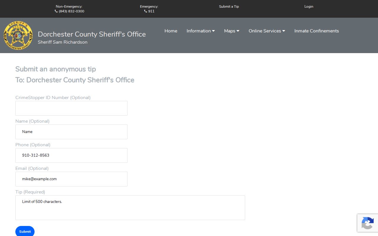Click the Email input field
378x236 pixels.
(71, 179)
